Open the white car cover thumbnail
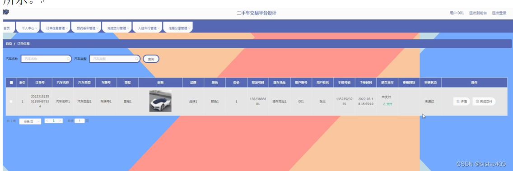Image resolution: width=513 pixels, height=171 pixels. [x=160, y=101]
